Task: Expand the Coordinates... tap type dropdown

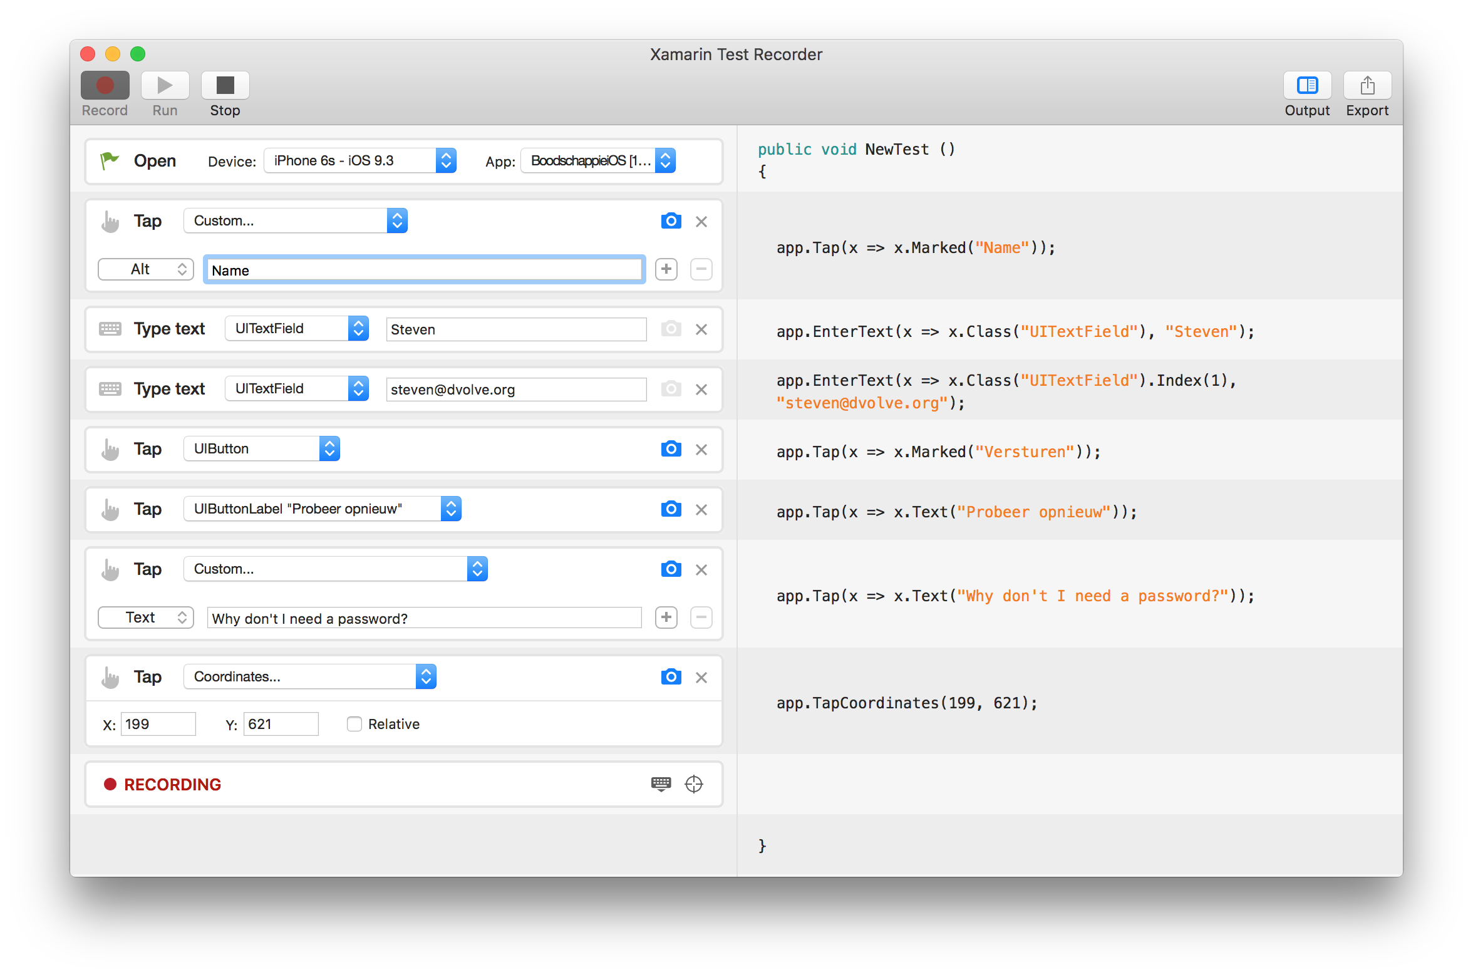Action: pos(310,677)
